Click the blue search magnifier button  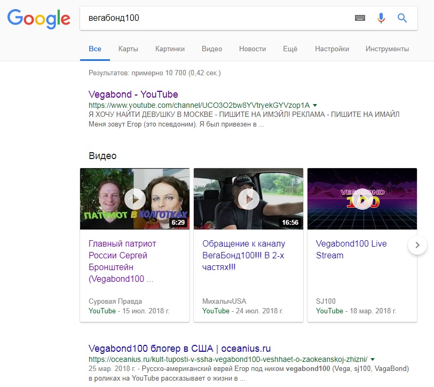point(402,18)
